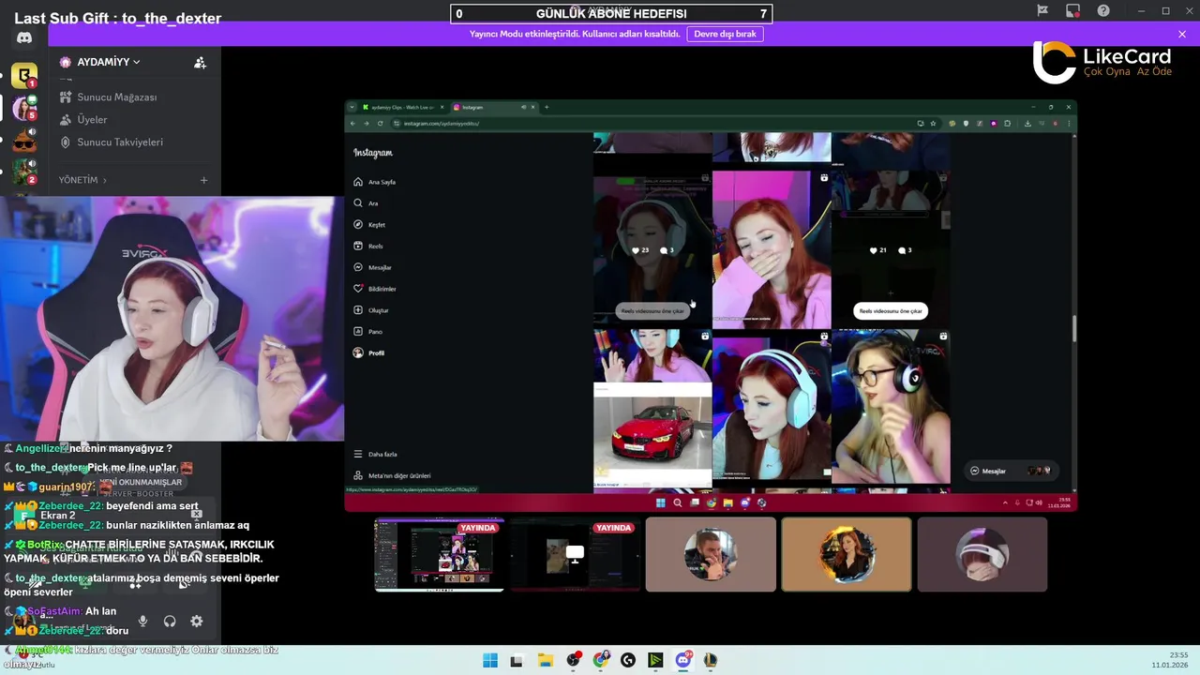
Task: Click browser vertical scrollbar in stream
Action: pos(1073,329)
